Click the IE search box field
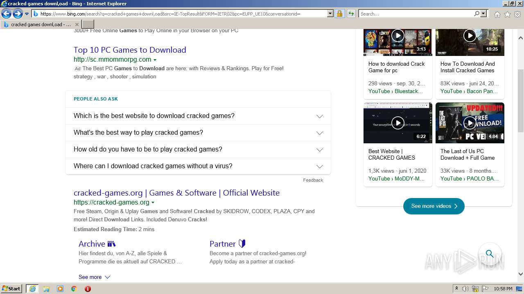Screen dimensions: 524x294 tap(416, 14)
